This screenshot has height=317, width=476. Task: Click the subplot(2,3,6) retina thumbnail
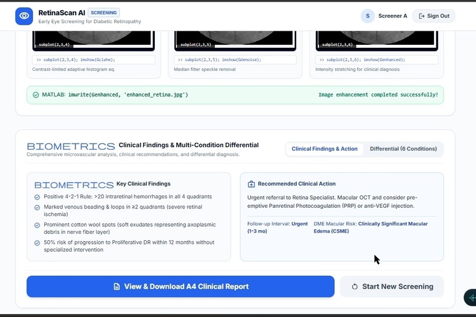tap(377, 40)
